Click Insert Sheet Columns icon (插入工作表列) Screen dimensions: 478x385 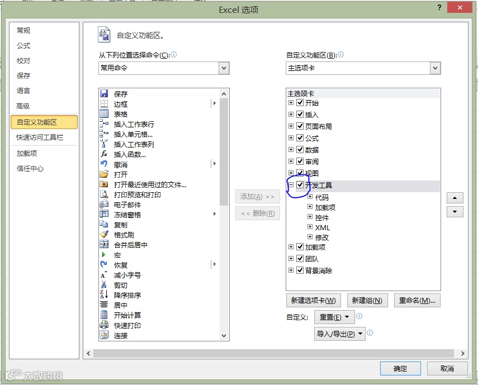104,144
